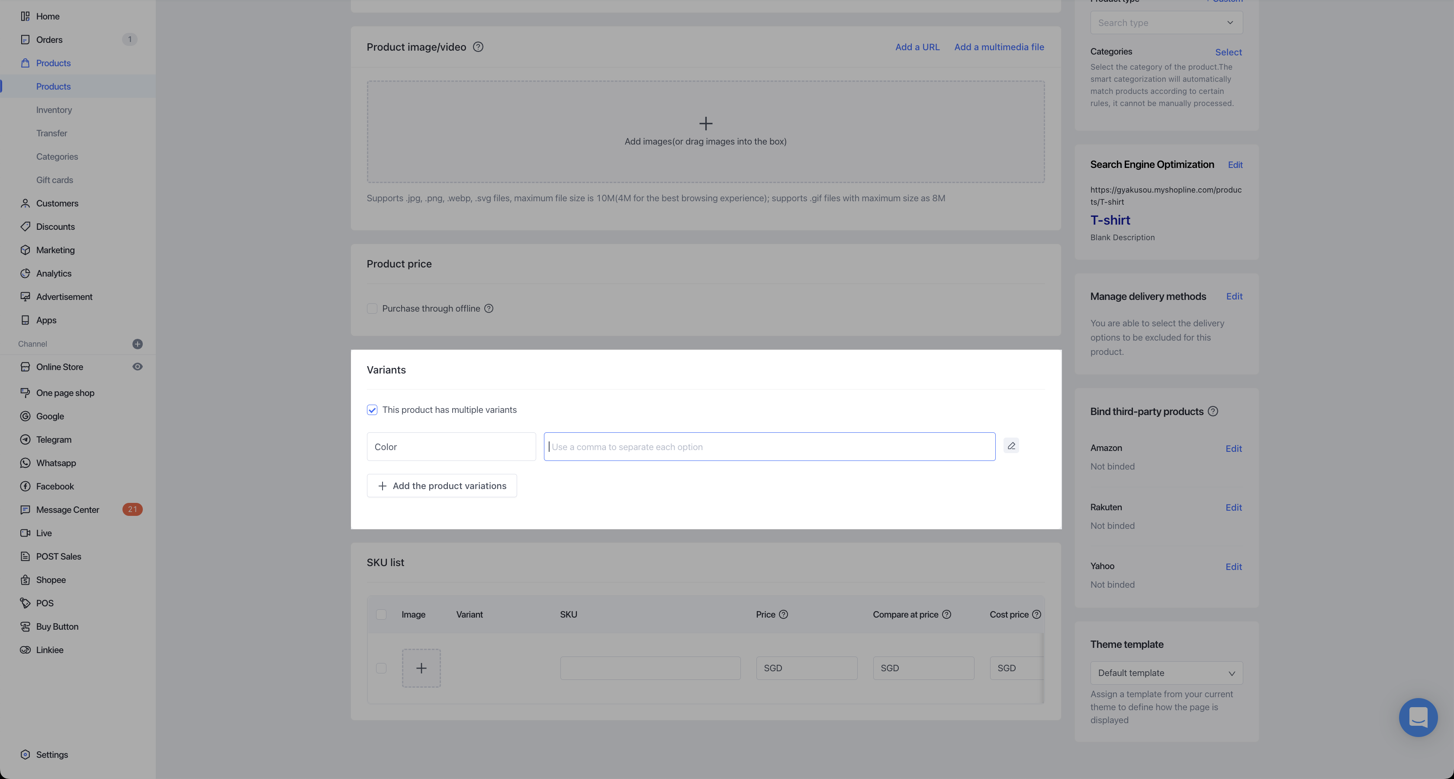The image size is (1454, 779).
Task: Click the Price SGD field
Action: pyautogui.click(x=807, y=668)
